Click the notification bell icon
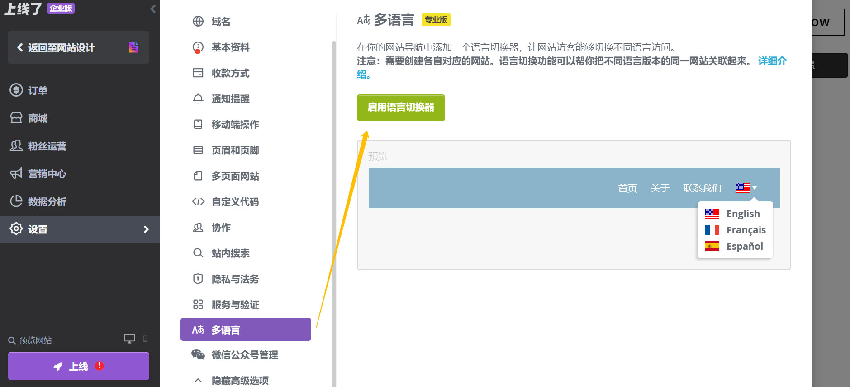This screenshot has width=850, height=387. click(x=198, y=98)
